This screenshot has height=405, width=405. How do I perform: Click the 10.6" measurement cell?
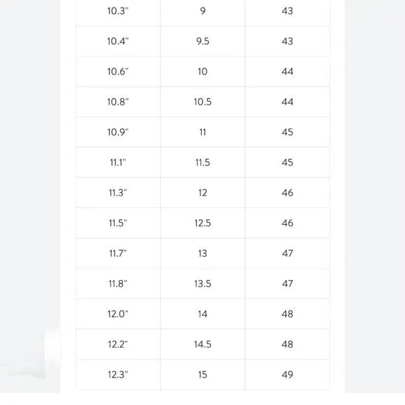coord(118,71)
